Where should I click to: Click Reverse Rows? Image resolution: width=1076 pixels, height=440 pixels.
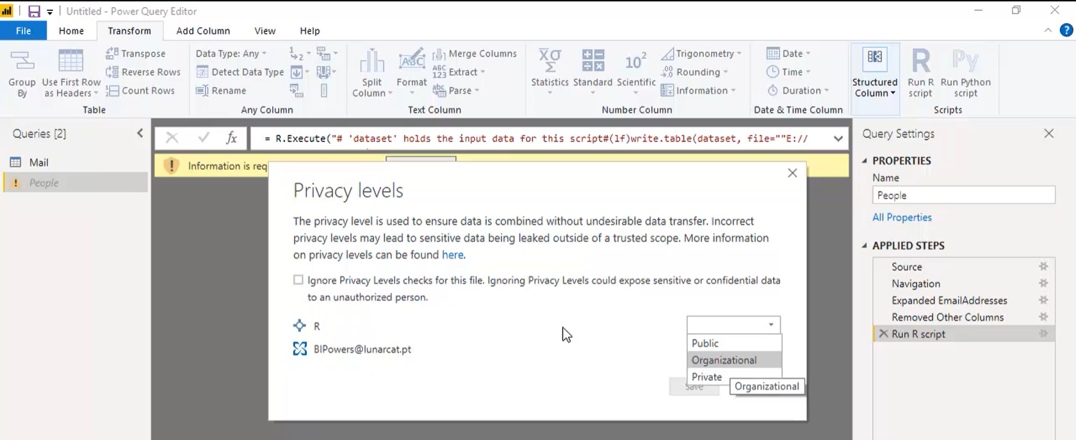(143, 72)
